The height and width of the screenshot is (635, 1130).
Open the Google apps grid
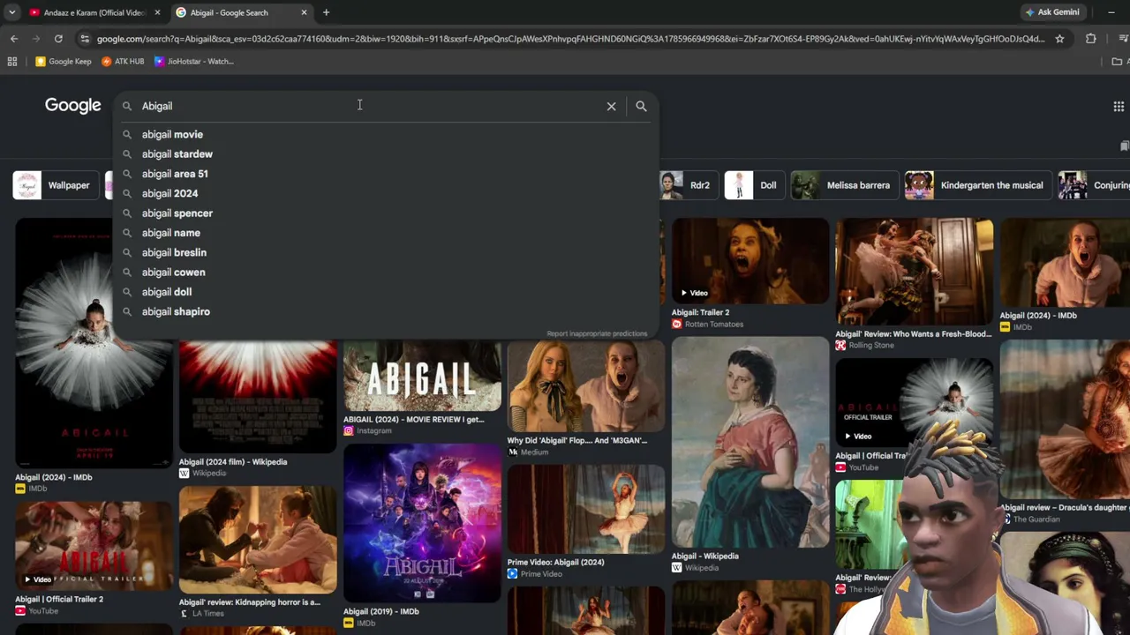pos(1119,107)
